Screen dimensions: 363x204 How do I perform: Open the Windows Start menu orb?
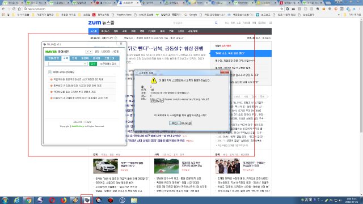click(x=5, y=200)
